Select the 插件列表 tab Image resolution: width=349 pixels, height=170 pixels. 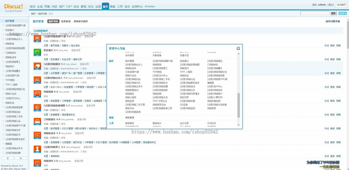53,21
